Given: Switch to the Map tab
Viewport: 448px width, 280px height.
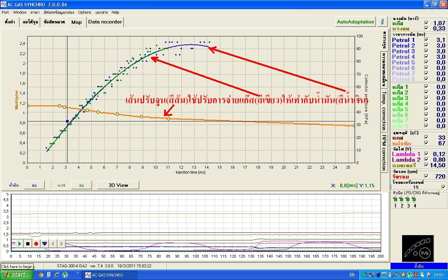Looking at the screenshot, I should (77, 22).
